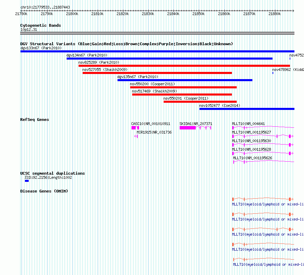Screen dimensions: 304x275
Task: Click the Disease Genes (OMIM) track title
Action: pos(44,191)
